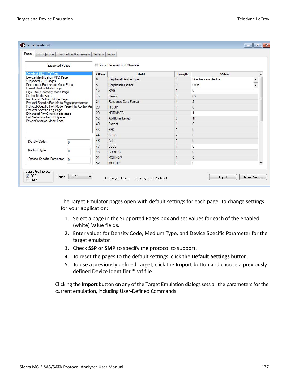Click scroll up arrow of field table
The image size is (295, 382).
pos(261,74)
